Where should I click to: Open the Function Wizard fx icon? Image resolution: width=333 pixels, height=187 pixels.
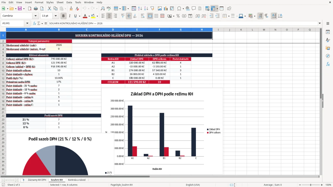point(34,23)
